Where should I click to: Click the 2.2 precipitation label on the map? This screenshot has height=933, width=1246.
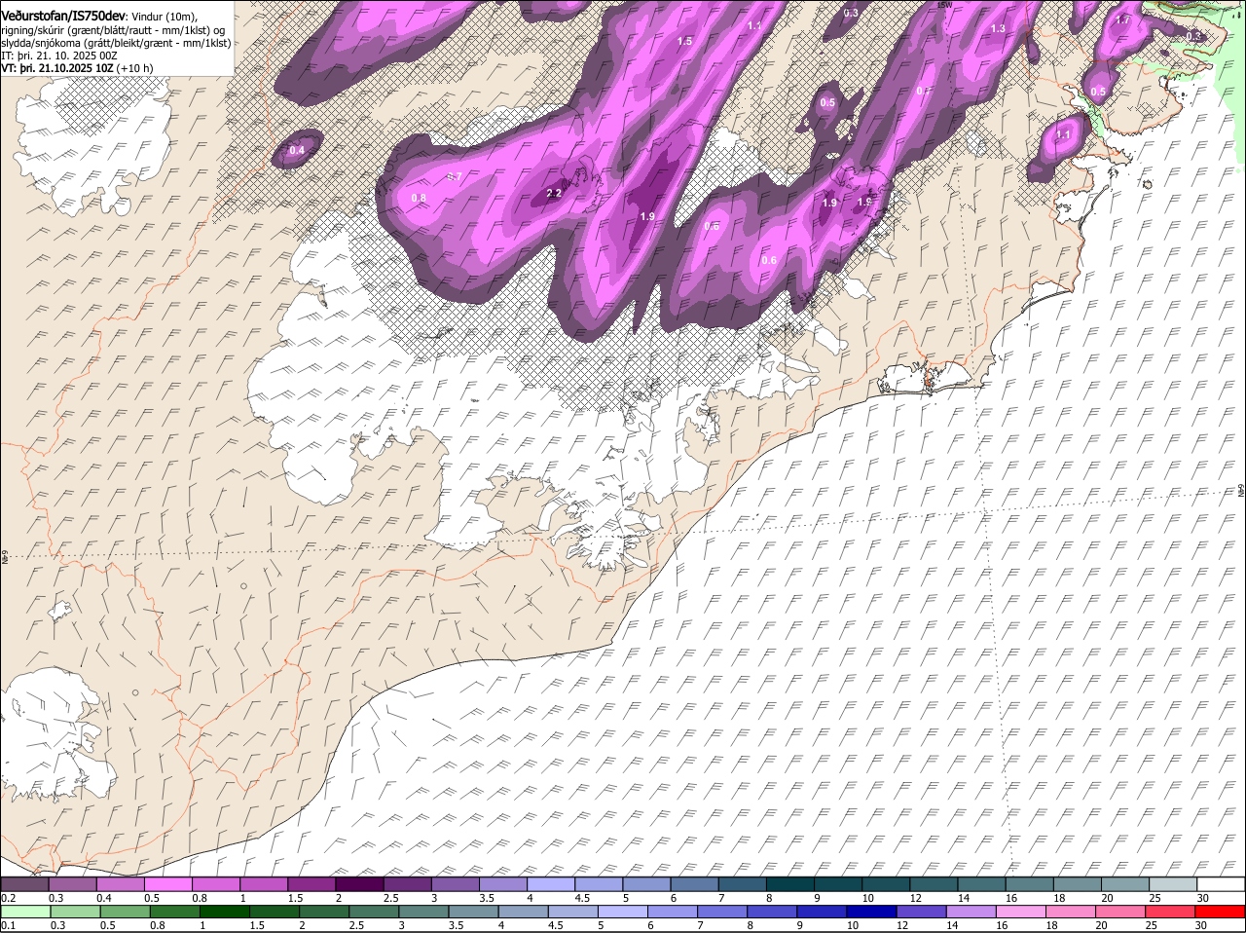pyautogui.click(x=554, y=193)
